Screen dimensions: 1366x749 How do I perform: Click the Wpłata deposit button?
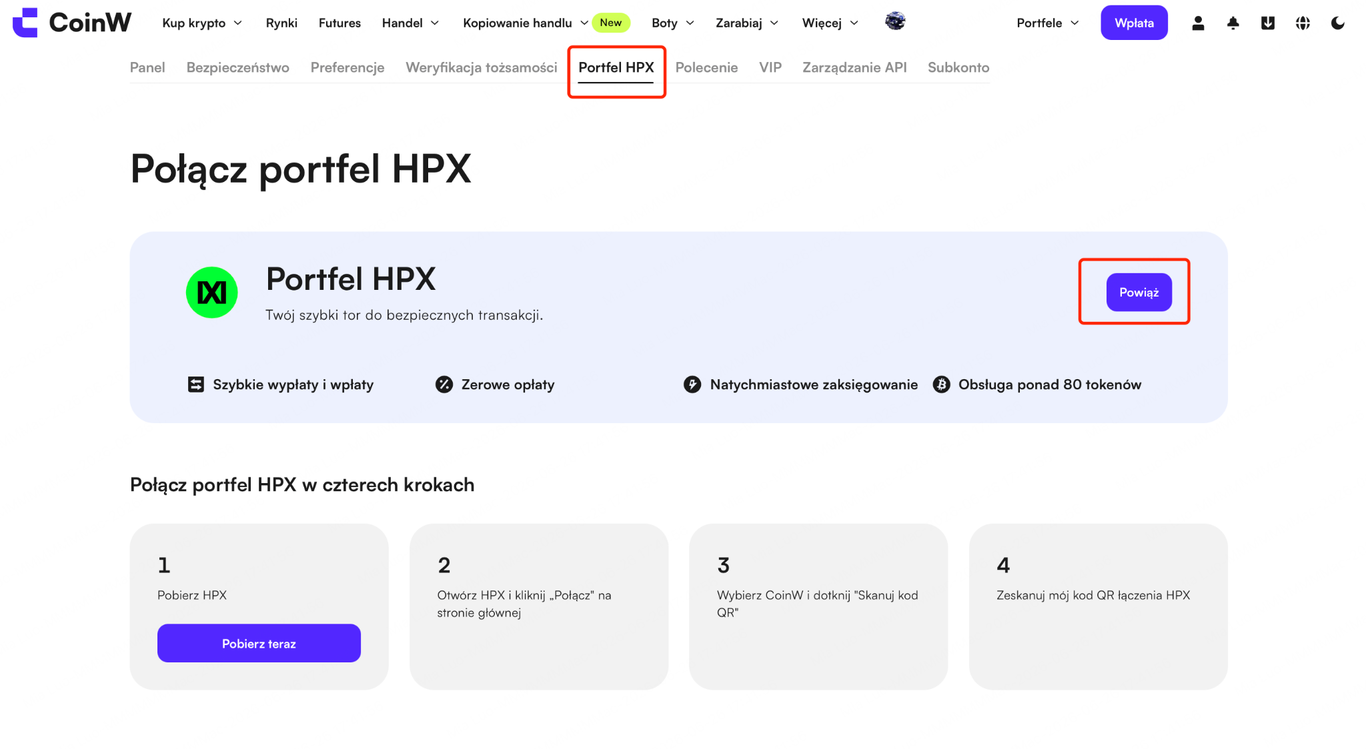tap(1134, 23)
